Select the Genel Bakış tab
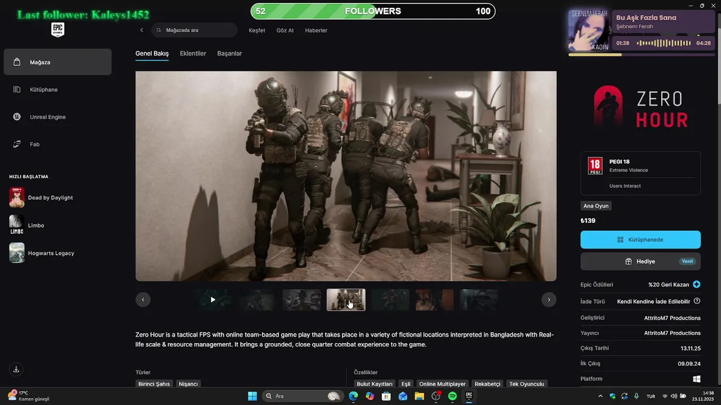 click(x=152, y=53)
